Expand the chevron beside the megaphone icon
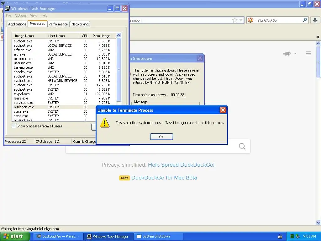Image resolution: width=321 pixels, height=241 pixels. (x=295, y=53)
